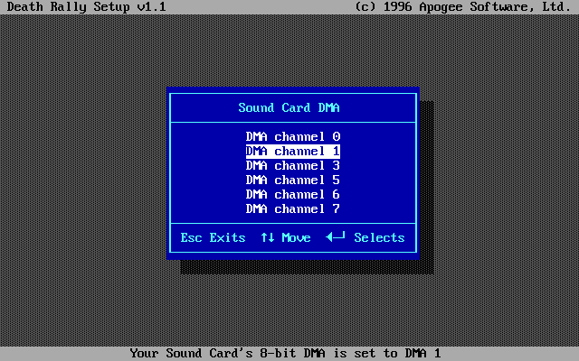Click the up-down arrows icon
Viewport: 579px width, 361px height.
[x=267, y=237]
